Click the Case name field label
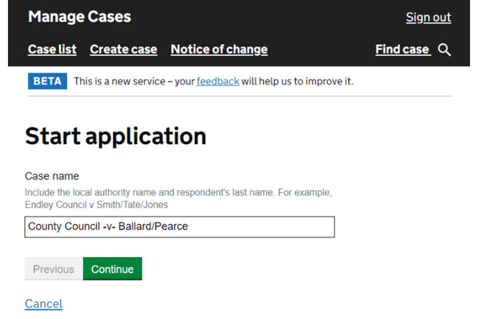 52,176
